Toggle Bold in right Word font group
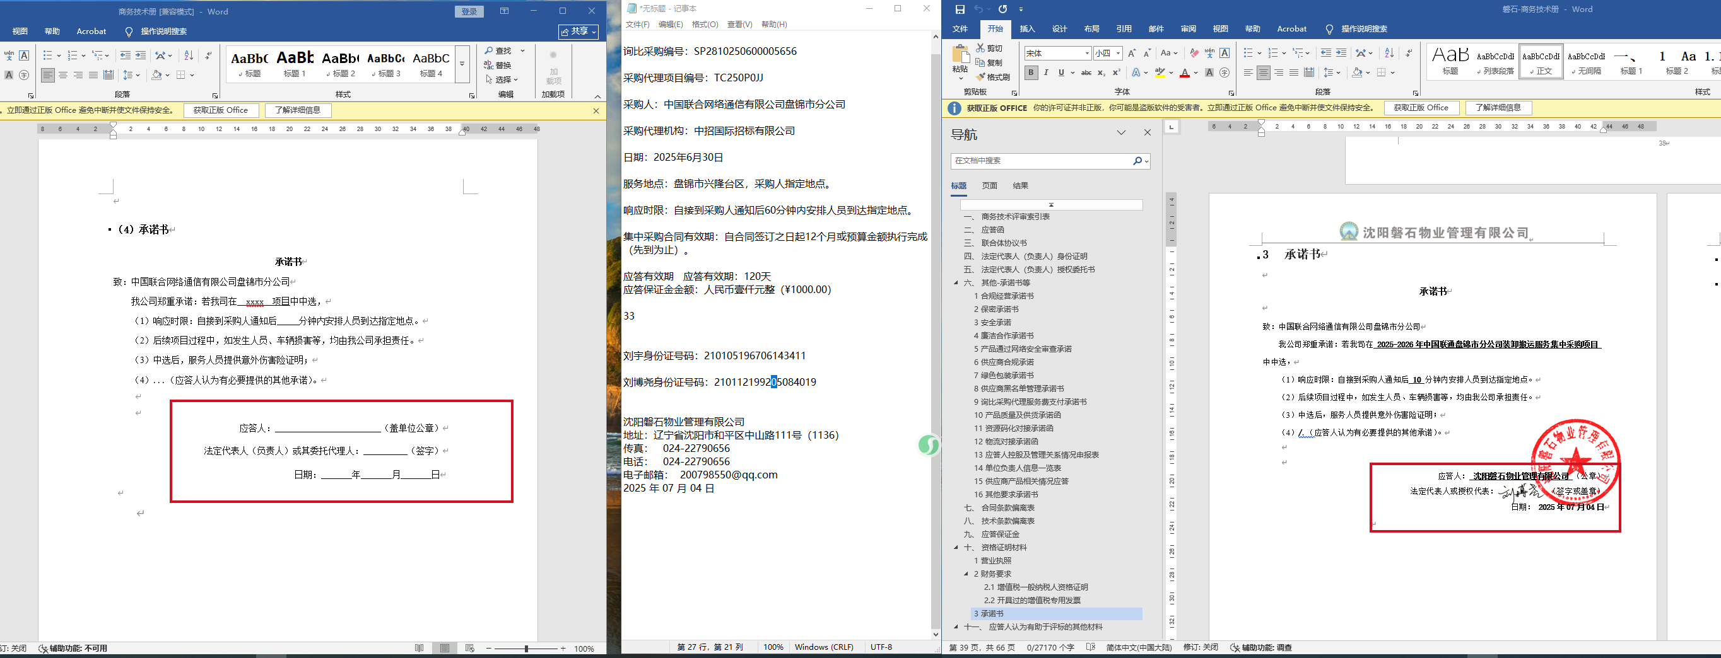Viewport: 1721px width, 658px height. (1031, 72)
